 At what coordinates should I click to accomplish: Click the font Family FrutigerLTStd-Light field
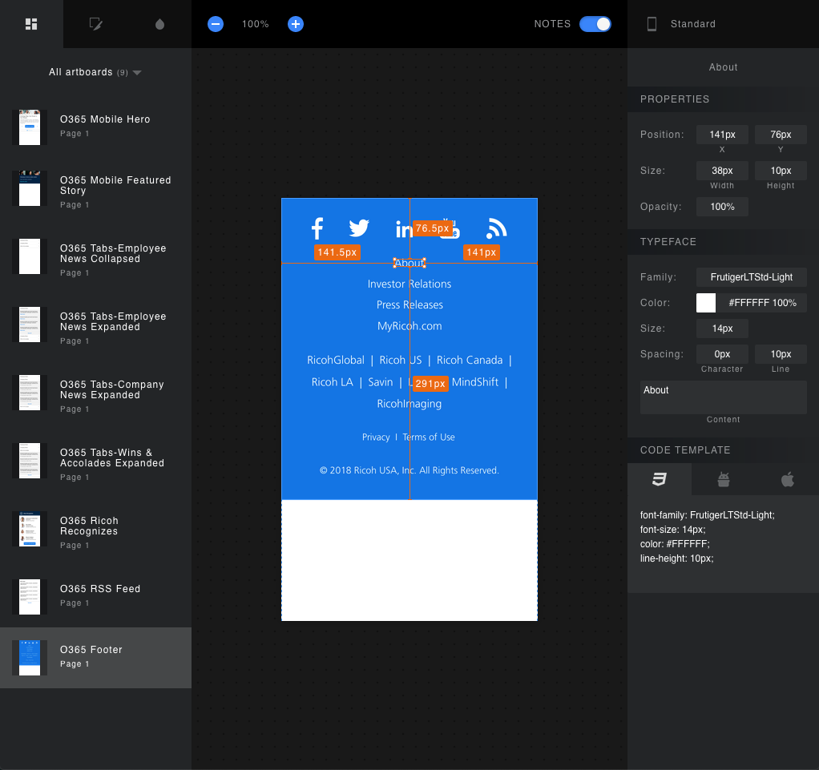751,277
